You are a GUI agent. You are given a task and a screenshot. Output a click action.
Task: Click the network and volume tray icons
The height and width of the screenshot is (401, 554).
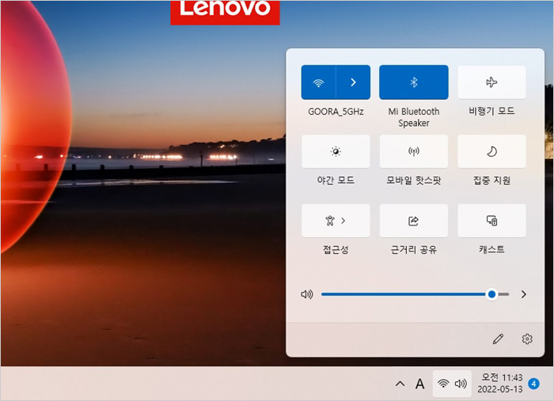(x=452, y=384)
